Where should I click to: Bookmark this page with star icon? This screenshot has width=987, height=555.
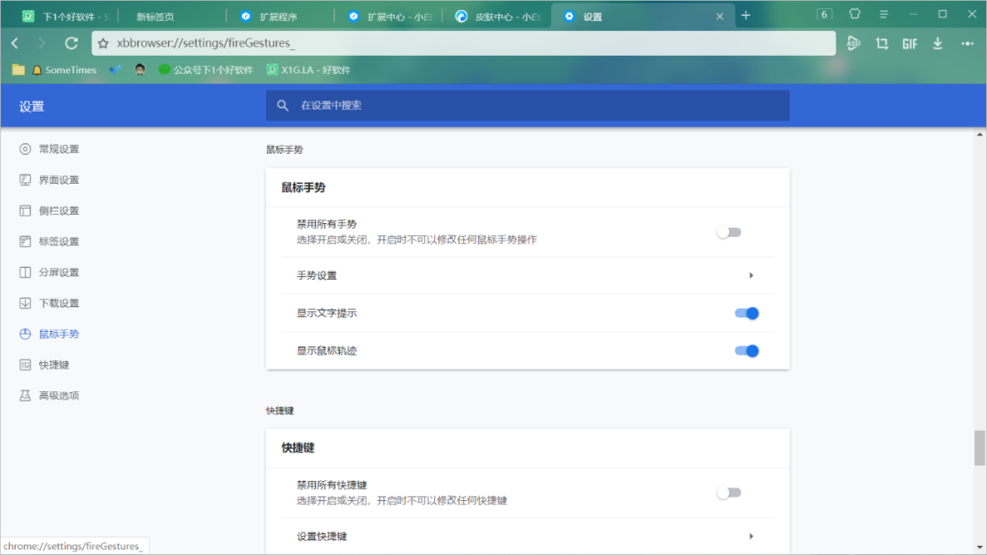coord(103,43)
